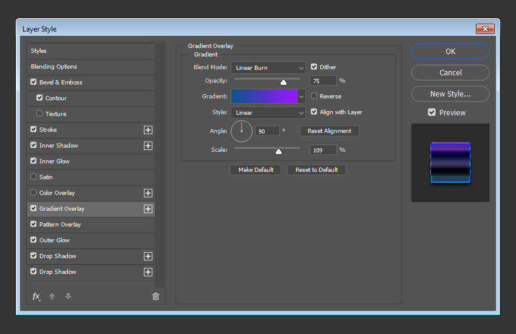Open the fx add-style menu icon
The image size is (516, 334).
[36, 296]
